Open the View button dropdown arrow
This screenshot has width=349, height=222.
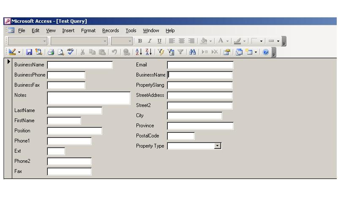tap(19, 52)
